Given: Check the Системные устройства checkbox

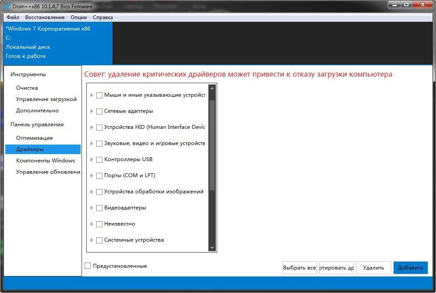Looking at the screenshot, I should click(99, 240).
